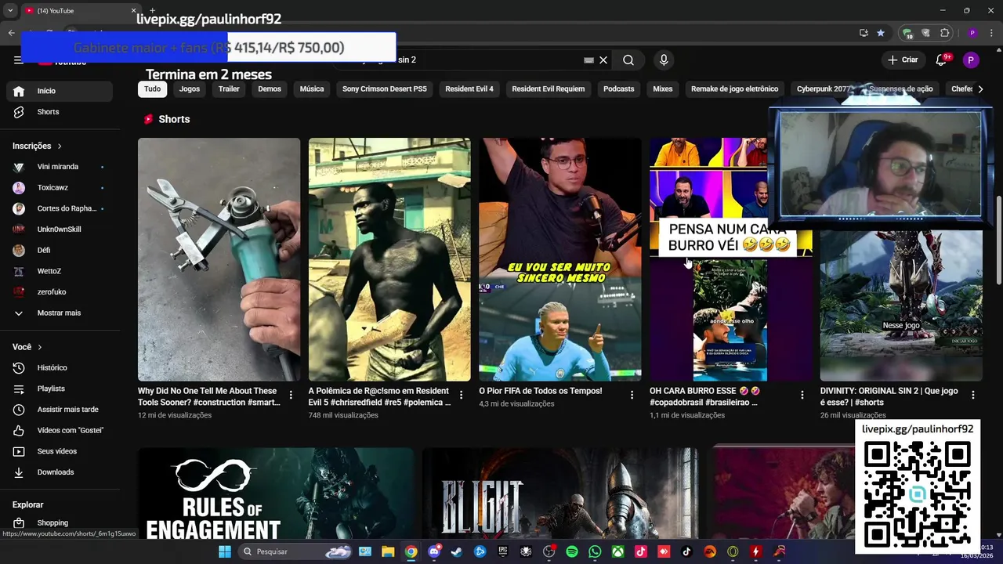Click the Criar button

point(903,60)
